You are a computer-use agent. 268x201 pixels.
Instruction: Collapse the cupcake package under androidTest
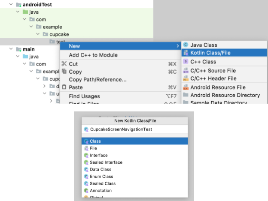tap(38, 34)
